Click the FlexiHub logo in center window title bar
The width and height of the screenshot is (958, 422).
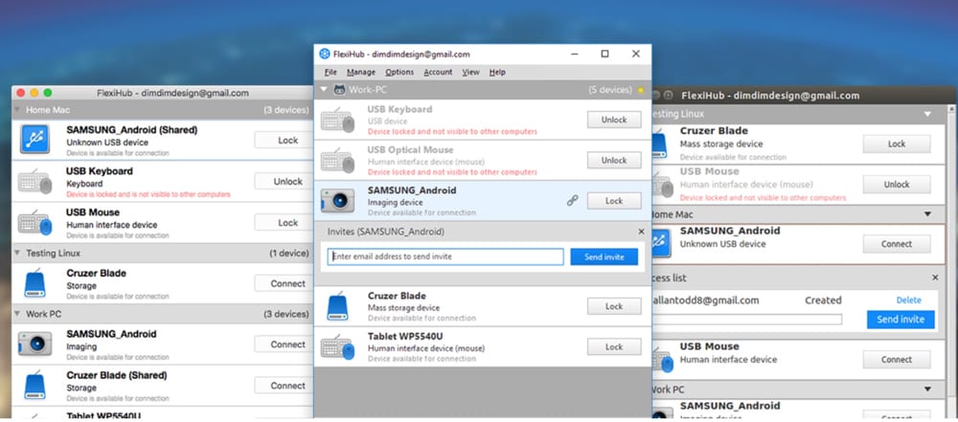[325, 54]
